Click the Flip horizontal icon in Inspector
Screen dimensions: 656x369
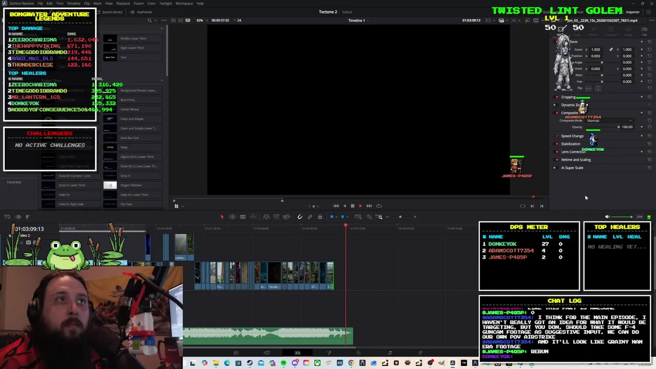pyautogui.click(x=588, y=88)
